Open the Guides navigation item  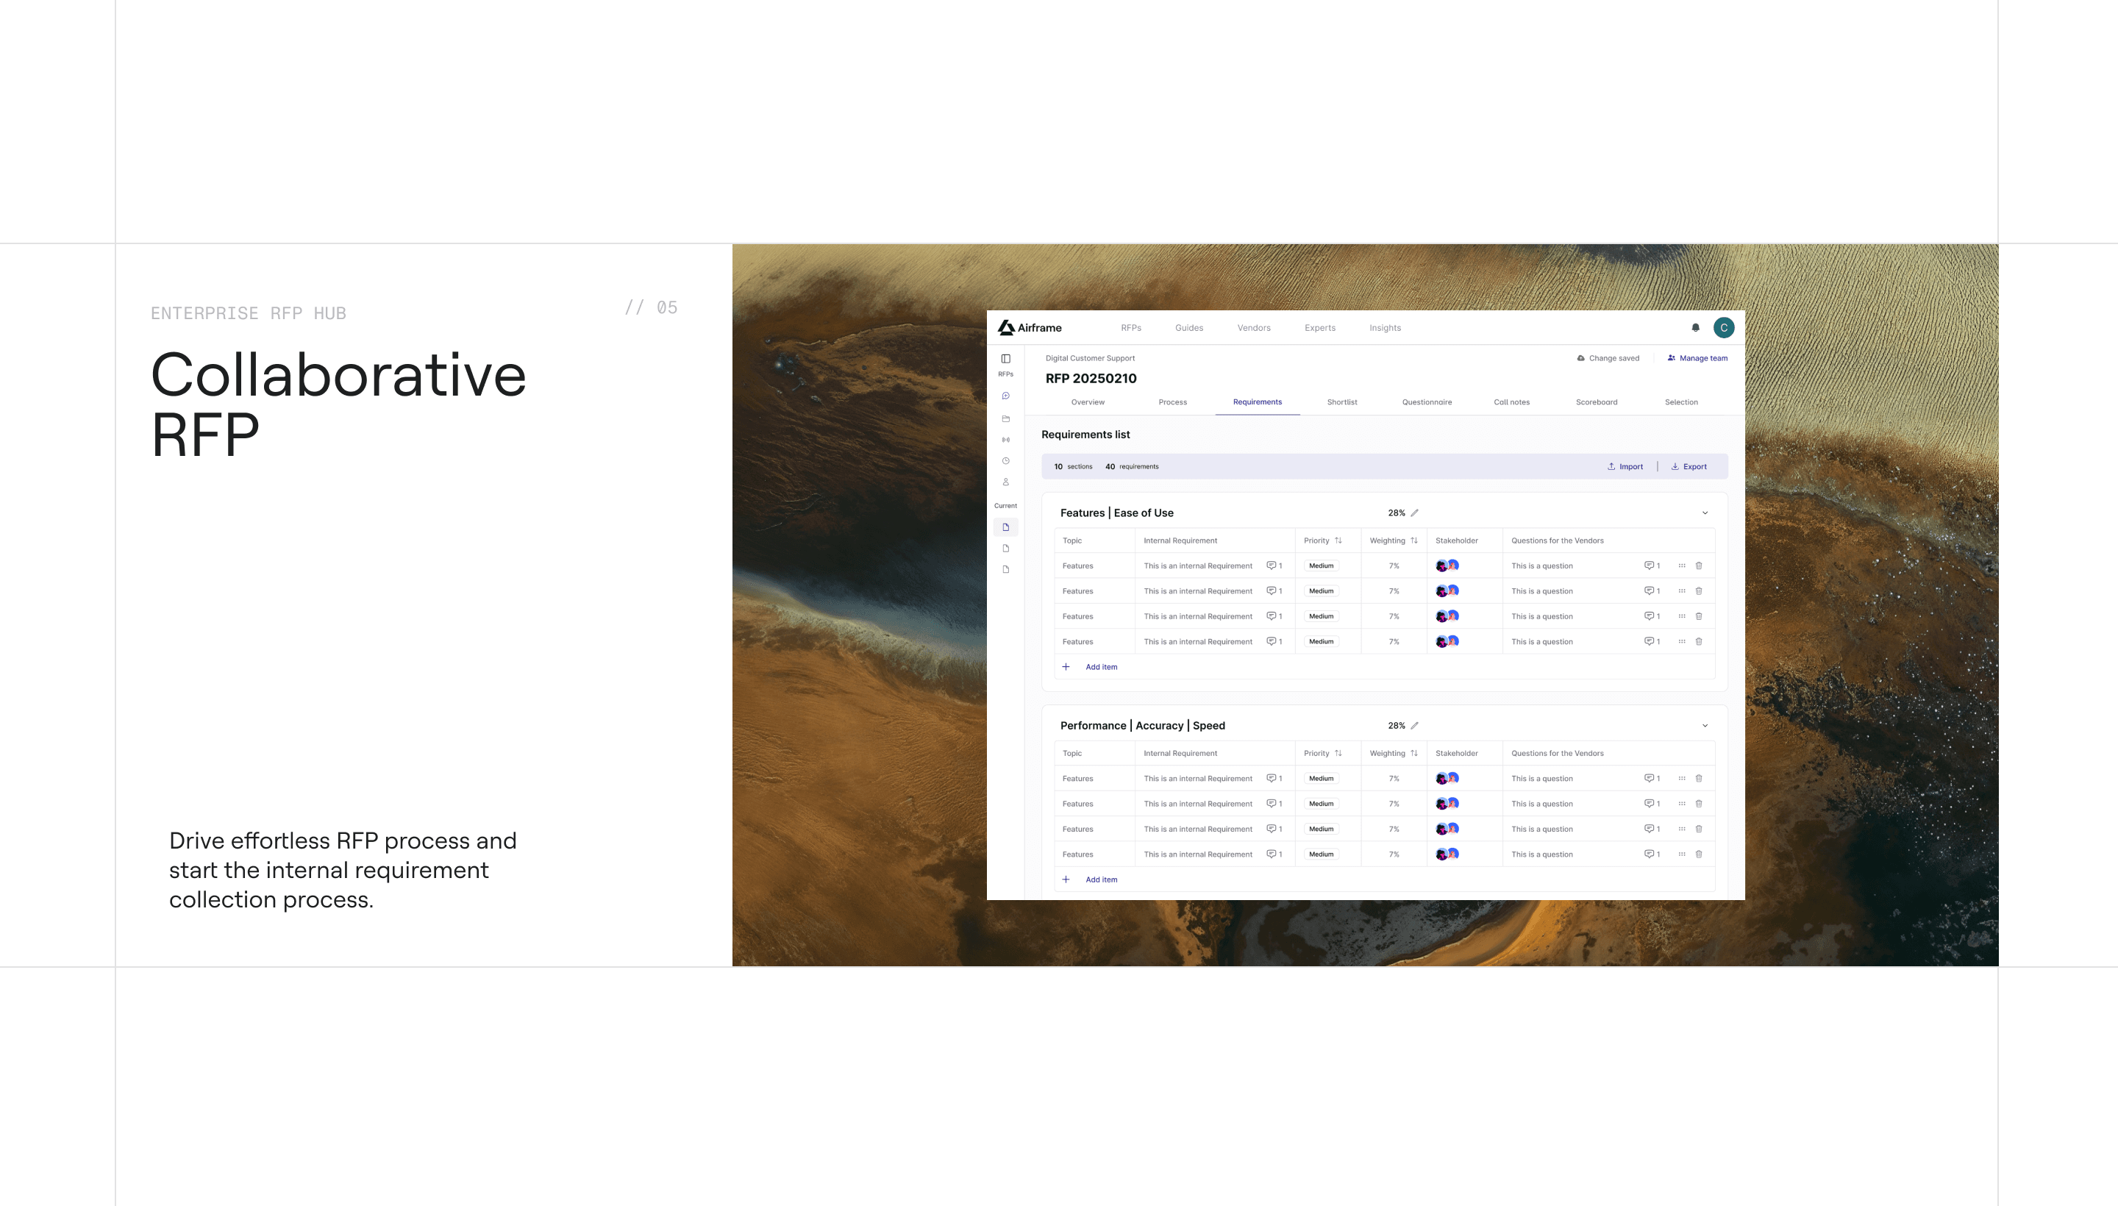click(1188, 328)
